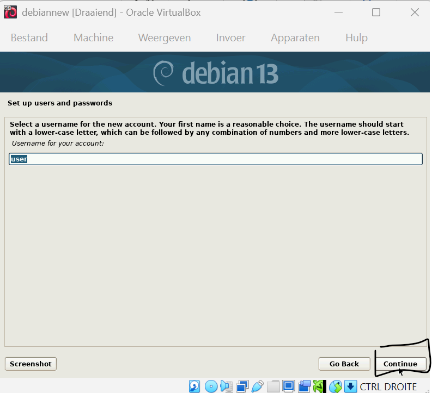Image resolution: width=432 pixels, height=393 pixels.
Task: Click the CTRL DROITE host key label
Action: click(388, 386)
